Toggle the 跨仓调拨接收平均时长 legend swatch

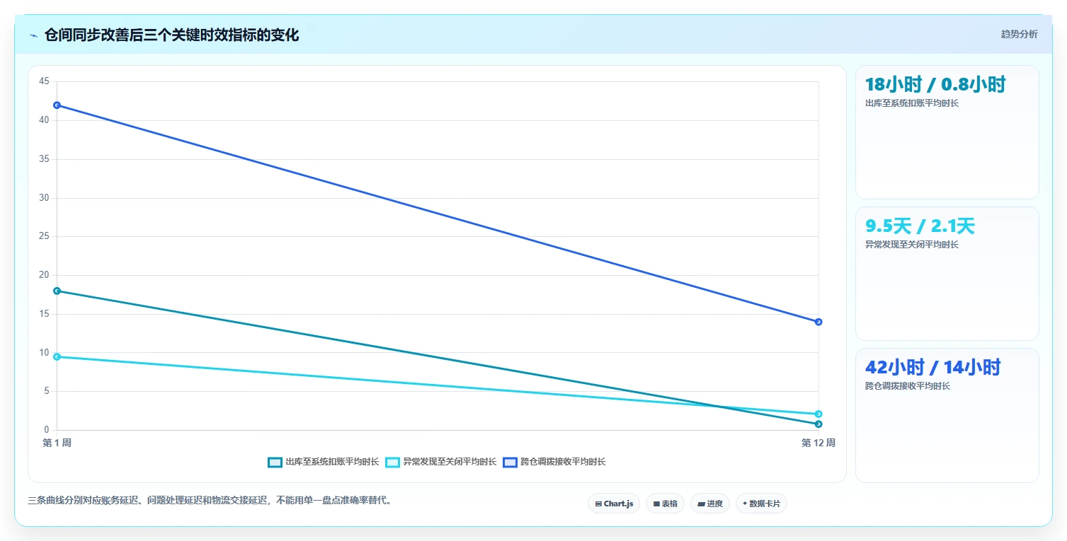coord(510,463)
